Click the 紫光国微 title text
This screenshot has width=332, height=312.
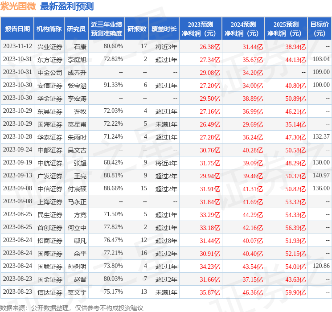[18, 6]
